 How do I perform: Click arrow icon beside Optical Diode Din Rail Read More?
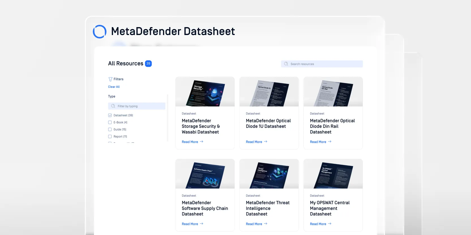pos(329,142)
